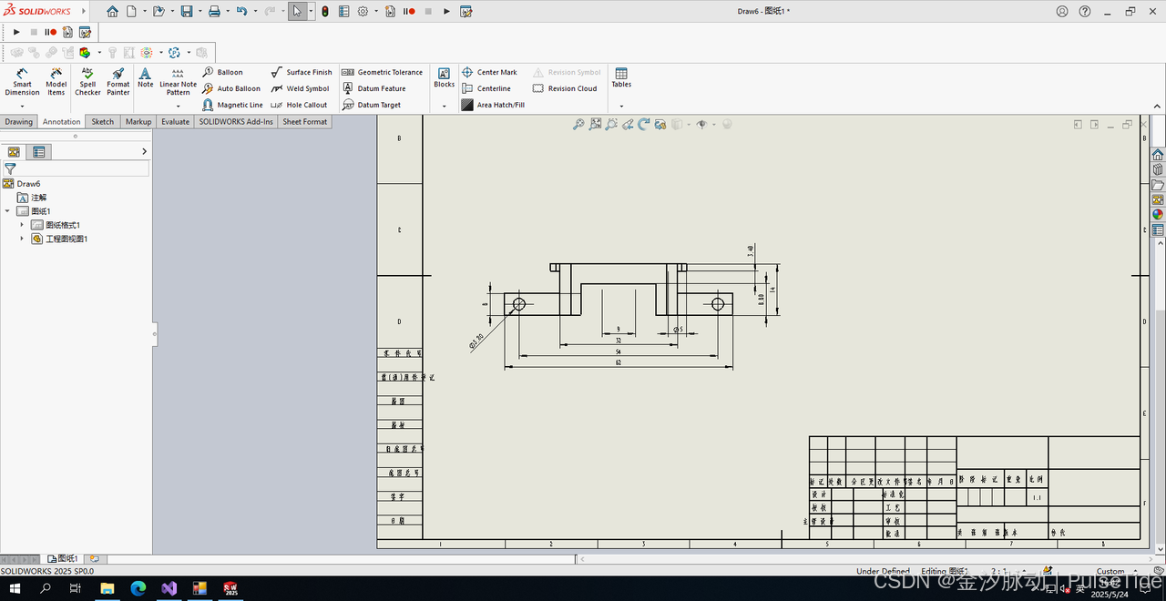Screen dimensions: 1166x601
Task: Activate the Select cursor tool
Action: [297, 12]
